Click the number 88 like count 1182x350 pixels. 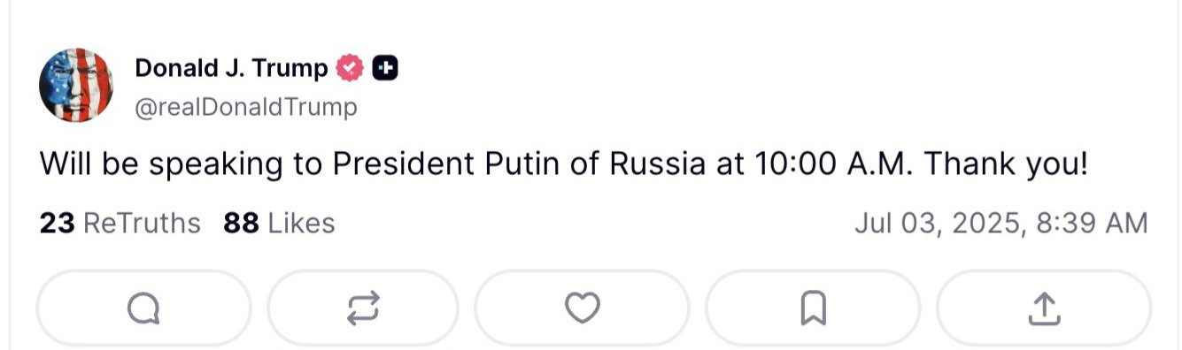(x=241, y=224)
